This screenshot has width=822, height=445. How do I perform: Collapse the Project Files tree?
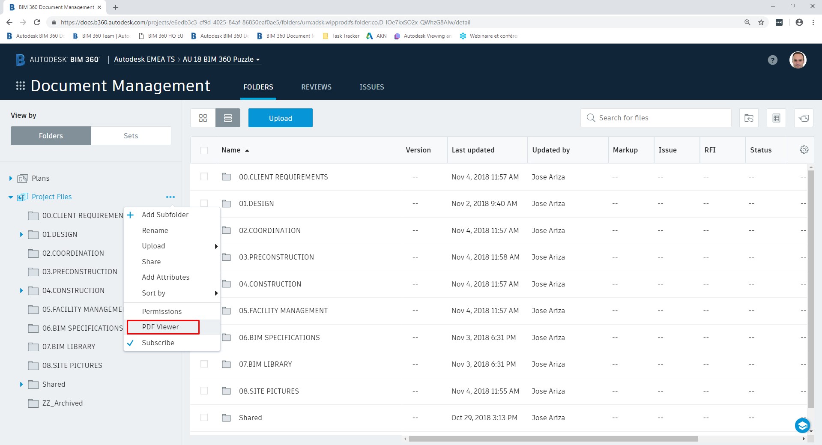point(10,197)
